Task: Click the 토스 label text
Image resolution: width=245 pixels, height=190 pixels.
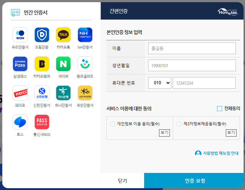Action: tap(20, 134)
